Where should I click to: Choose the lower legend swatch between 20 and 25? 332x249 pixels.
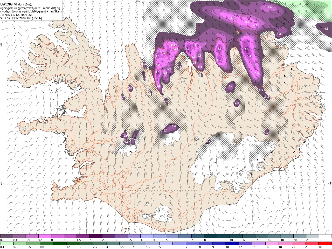click(299, 243)
